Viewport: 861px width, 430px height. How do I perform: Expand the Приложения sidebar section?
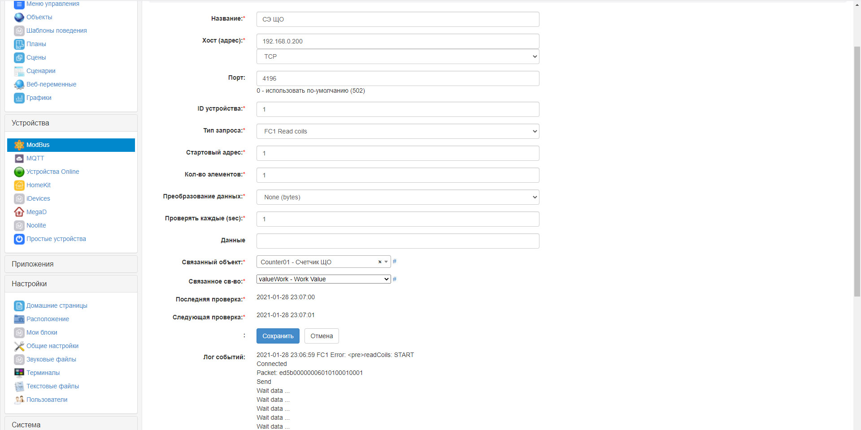(x=71, y=264)
